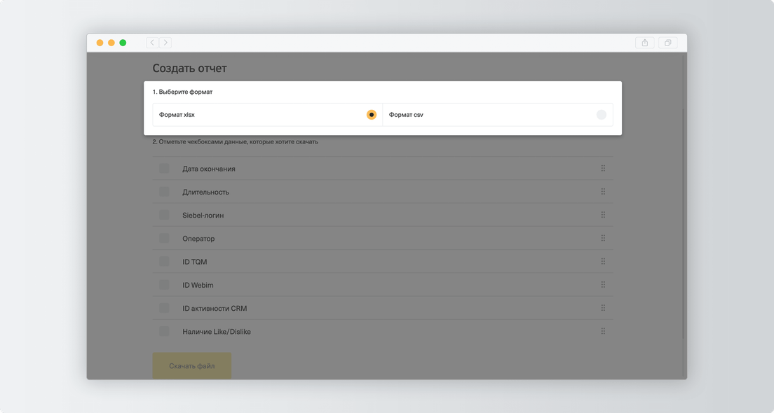Image resolution: width=774 pixels, height=413 pixels.
Task: Click drag handle icon for Оператор
Action: click(603, 238)
